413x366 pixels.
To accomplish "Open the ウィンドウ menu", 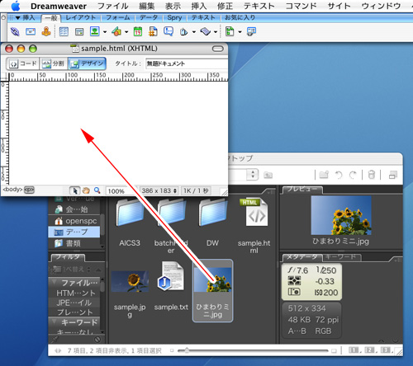I will coord(381,6).
